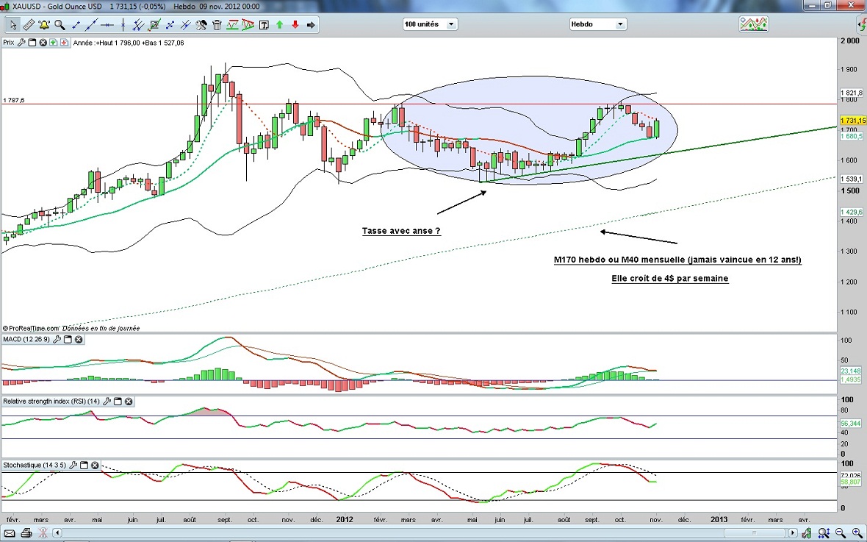Open the alert bell tool
This screenshot has height=542, width=867.
[44, 25]
